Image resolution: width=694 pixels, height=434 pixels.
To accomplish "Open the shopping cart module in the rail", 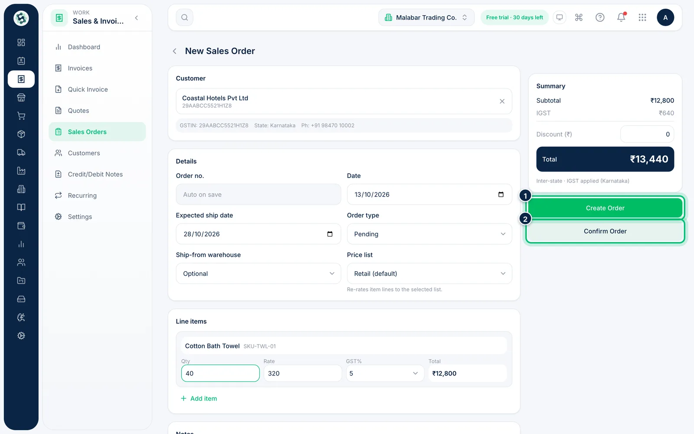I will click(x=21, y=116).
